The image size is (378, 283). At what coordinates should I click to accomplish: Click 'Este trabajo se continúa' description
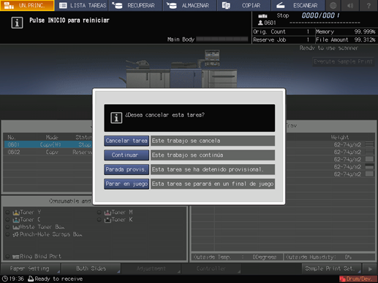tap(213, 155)
